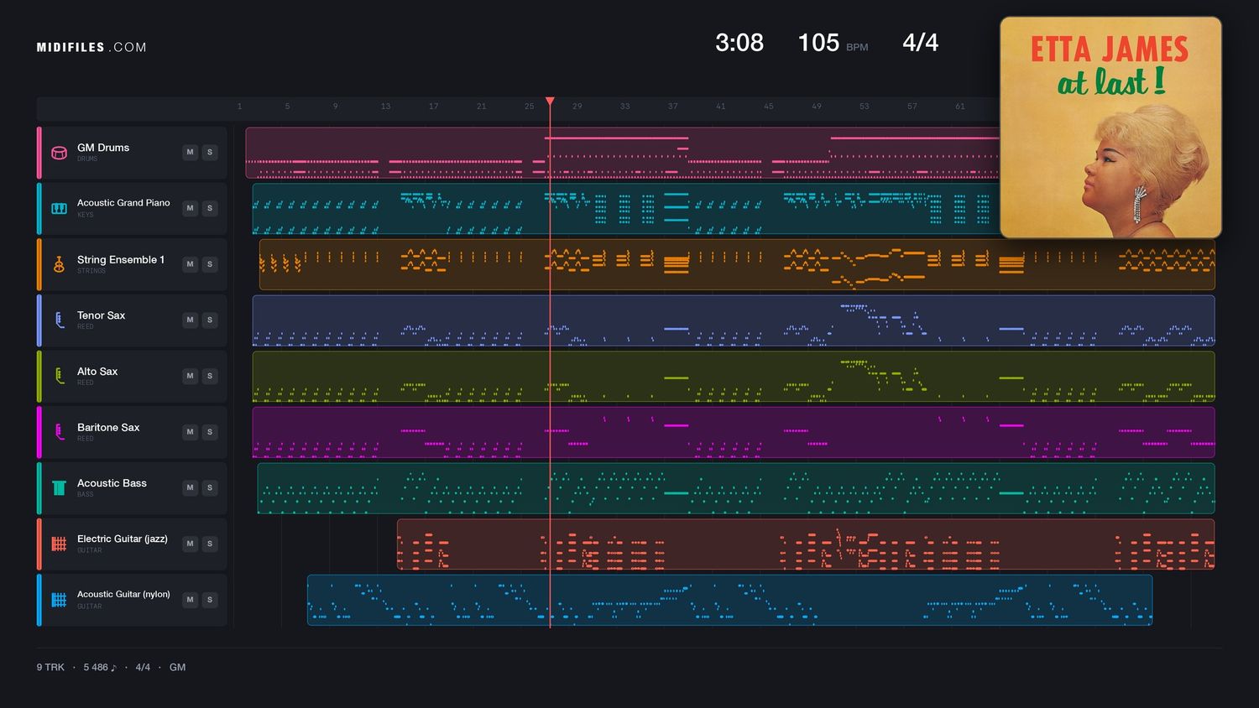Click the Acoustic Grand Piano teal MIDI clip

point(625,209)
